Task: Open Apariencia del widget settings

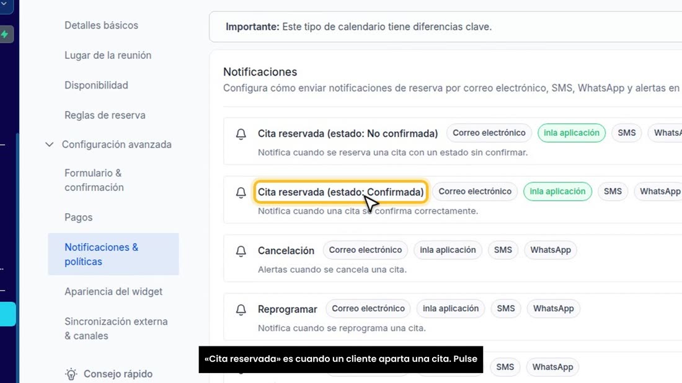Action: 113,292
